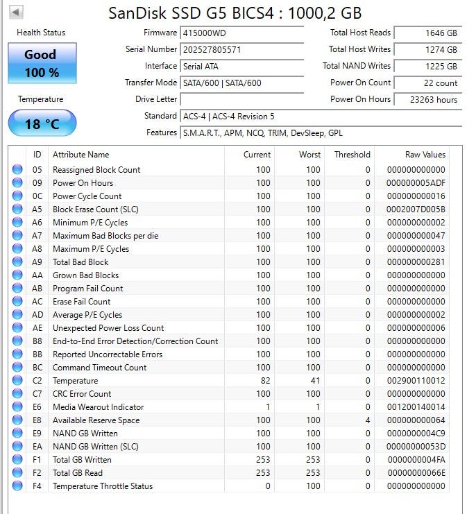Screen dimensions: 467x514
Task: Select the 'Media Wearout Indicator' attribute name
Action: (99, 406)
